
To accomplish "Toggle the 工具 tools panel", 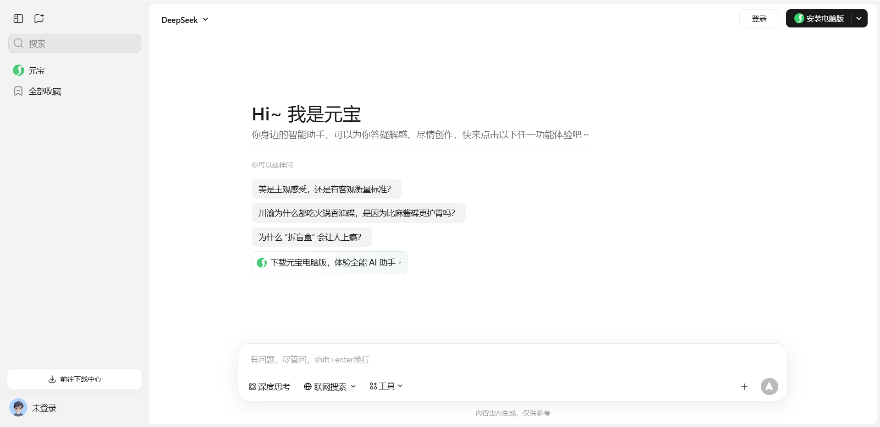I will click(x=385, y=386).
